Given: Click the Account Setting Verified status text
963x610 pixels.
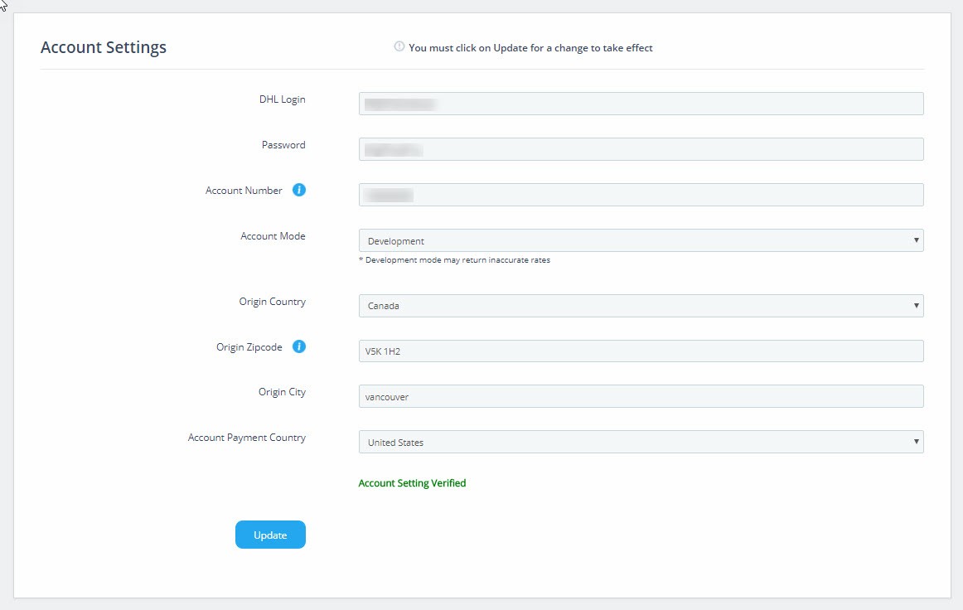Looking at the screenshot, I should [x=412, y=483].
